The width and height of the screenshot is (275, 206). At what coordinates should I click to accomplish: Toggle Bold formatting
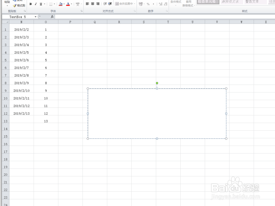(31, 4)
